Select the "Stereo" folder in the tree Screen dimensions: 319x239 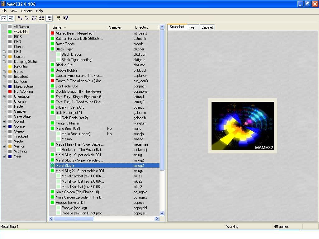[x=19, y=131]
